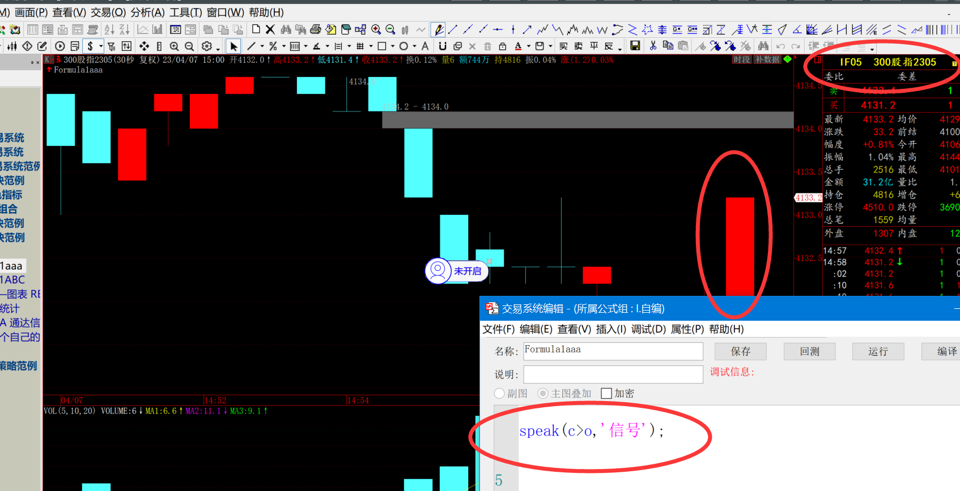
Task: Open the 分析(A) menu in main menubar
Action: [147, 12]
